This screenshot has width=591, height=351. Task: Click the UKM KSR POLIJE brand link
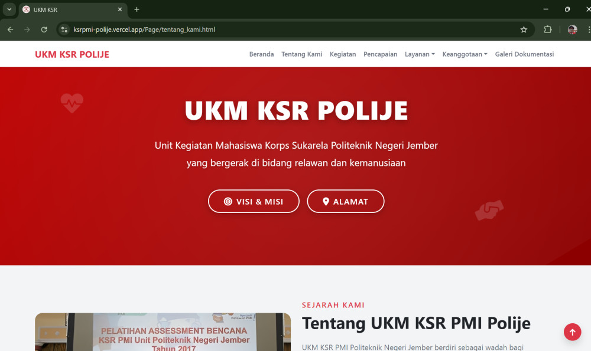[x=72, y=54]
